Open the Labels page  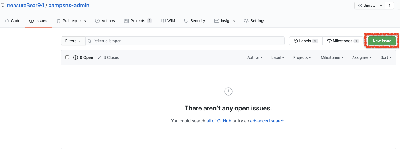tap(306, 41)
